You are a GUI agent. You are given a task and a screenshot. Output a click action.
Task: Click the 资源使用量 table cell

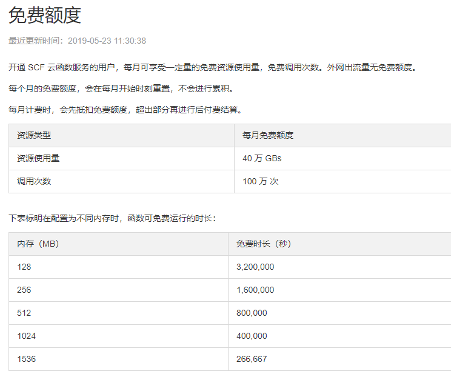coord(121,158)
